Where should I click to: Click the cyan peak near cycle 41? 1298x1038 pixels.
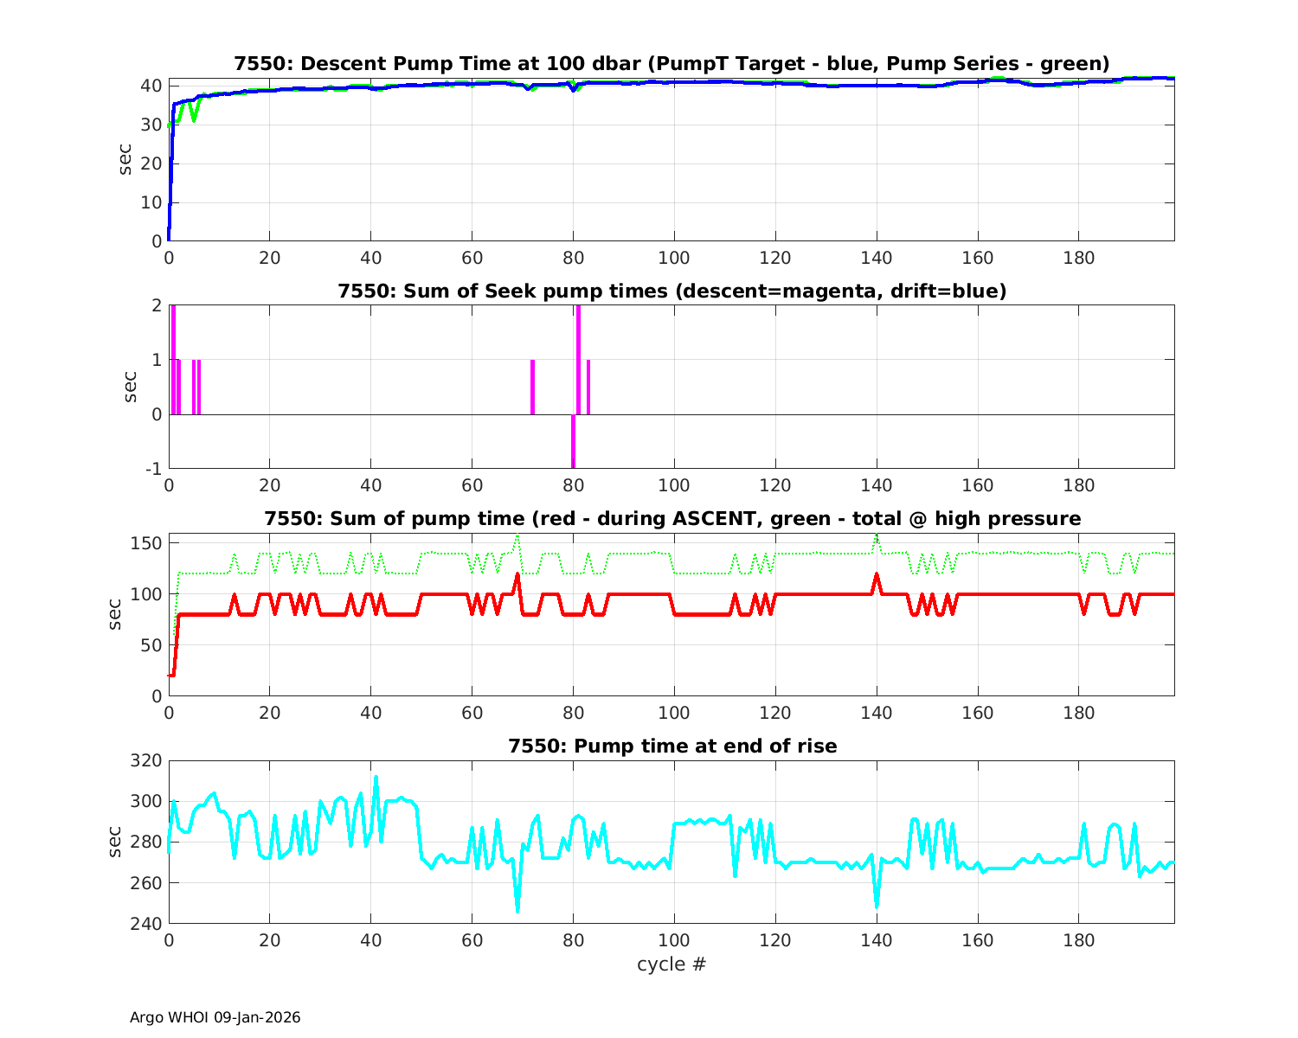click(x=376, y=778)
